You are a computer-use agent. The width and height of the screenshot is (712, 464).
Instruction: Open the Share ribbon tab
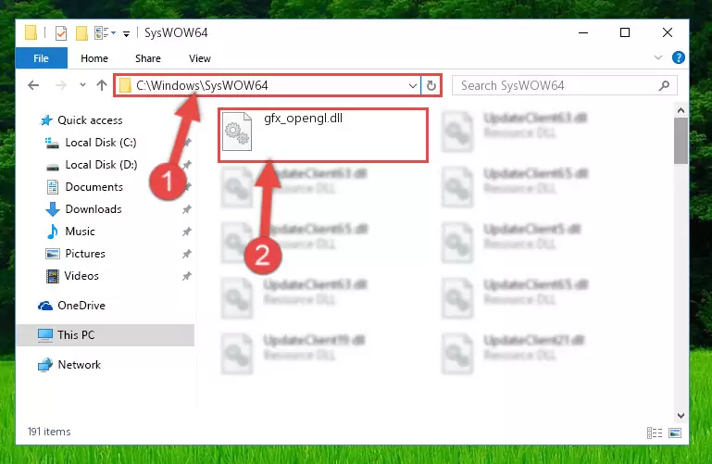click(x=148, y=58)
